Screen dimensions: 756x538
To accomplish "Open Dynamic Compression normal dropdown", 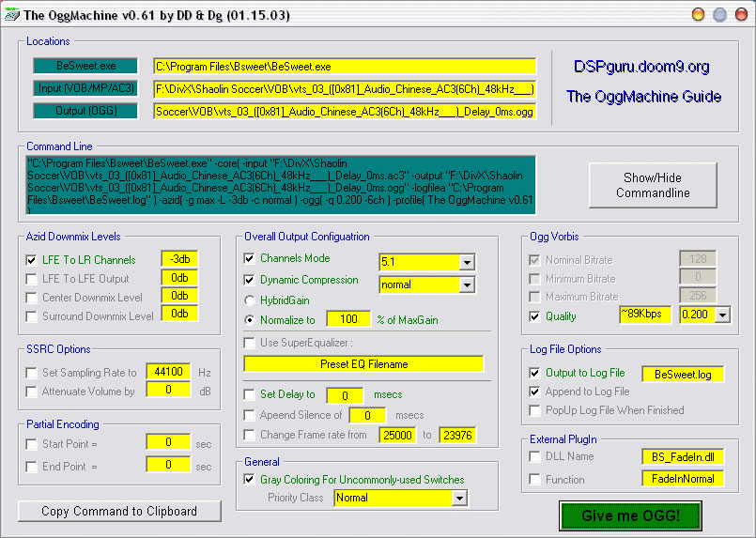I will click(x=466, y=284).
